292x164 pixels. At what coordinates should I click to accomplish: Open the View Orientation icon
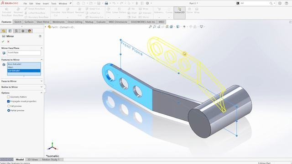click(x=171, y=27)
